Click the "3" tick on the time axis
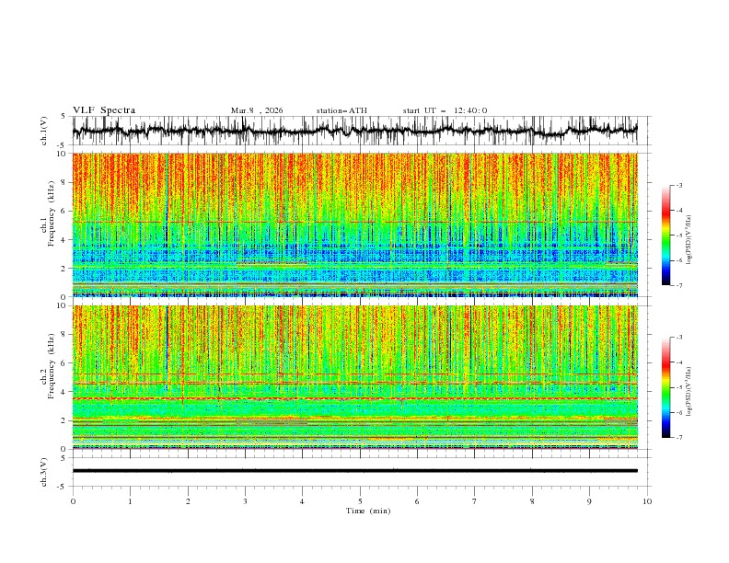 pos(245,501)
